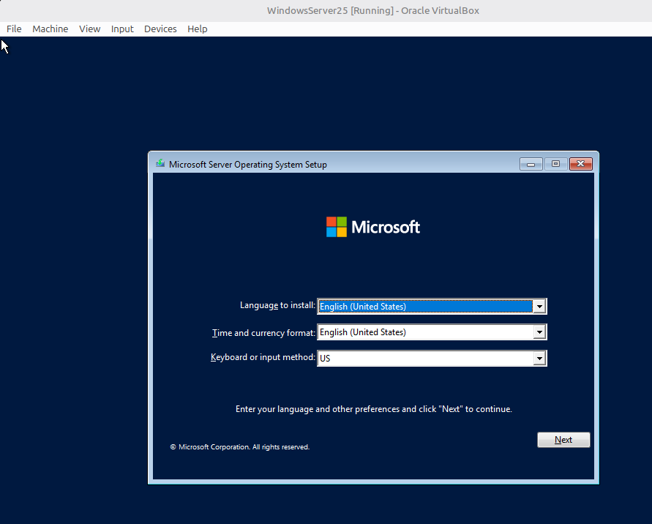Expand the Language to install dropdown arrow
Screen dimensions: 652x524
coord(539,307)
